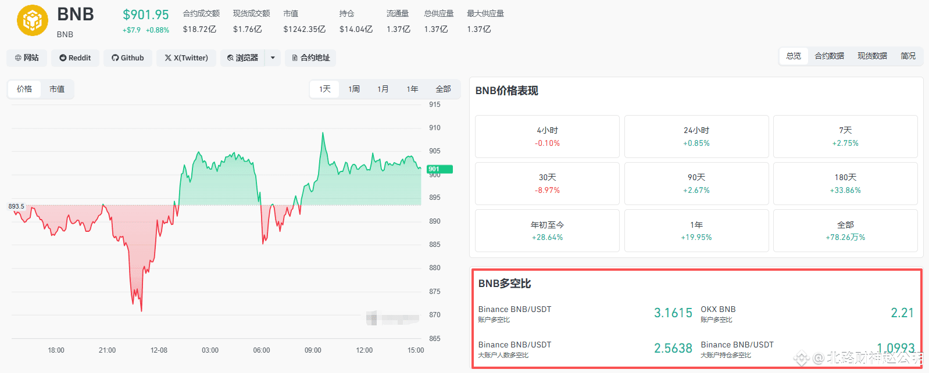The height and width of the screenshot is (373, 929).
Task: Click the 合约地址 contract address button
Action: [x=310, y=58]
